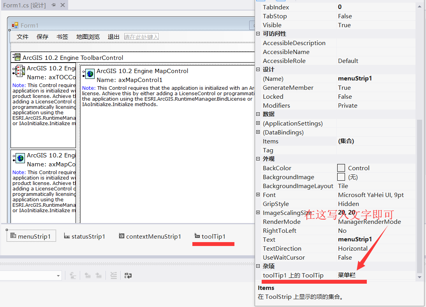Collapse the 杂项 category
This screenshot has height=307, width=426.
click(258, 266)
